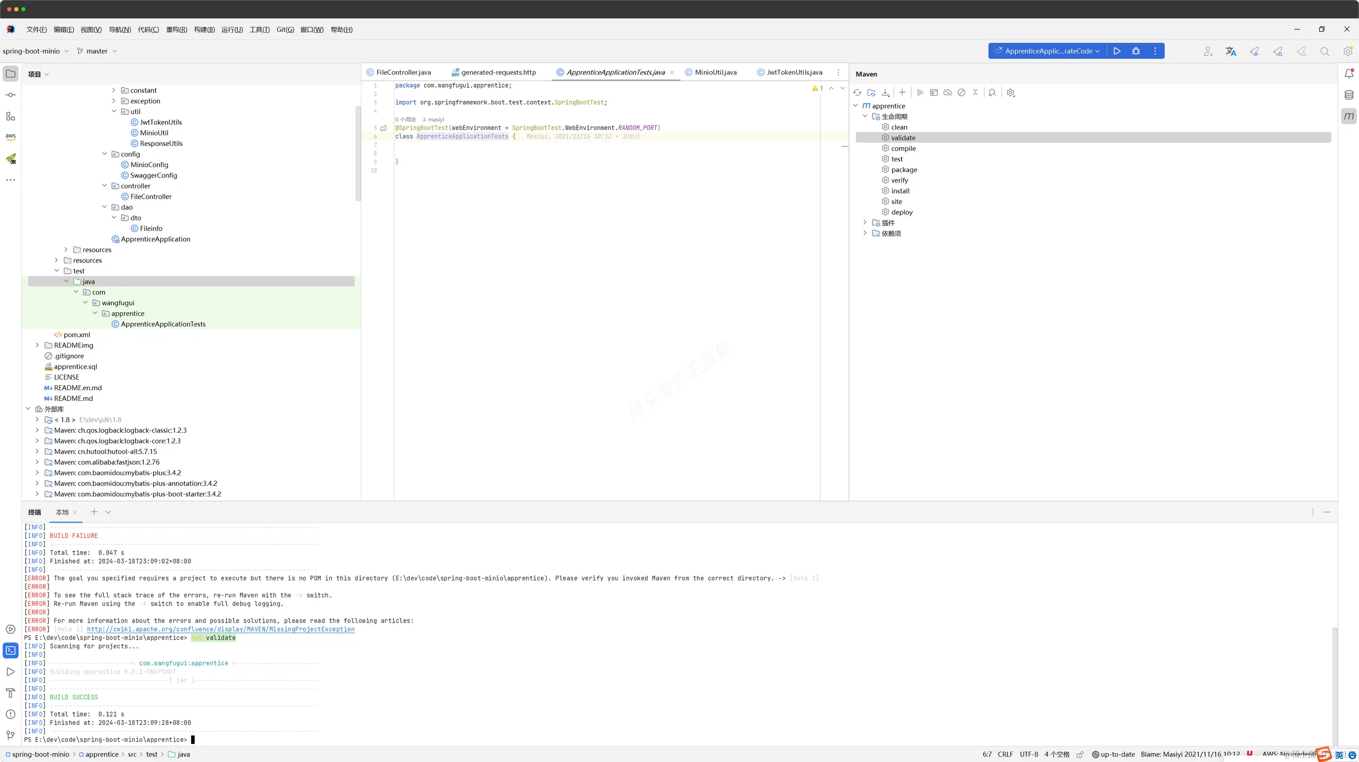1359x762 pixels.
Task: Open Search Everywhere magnifier icon
Action: coord(1324,51)
